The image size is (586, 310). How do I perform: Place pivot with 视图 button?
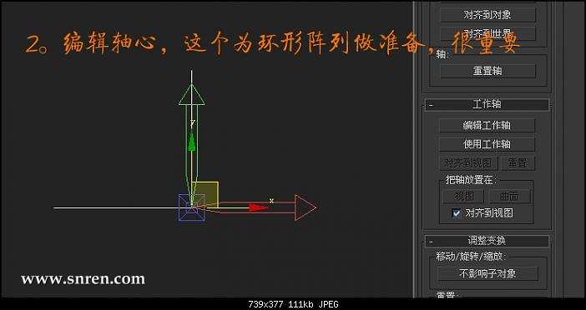click(x=463, y=196)
